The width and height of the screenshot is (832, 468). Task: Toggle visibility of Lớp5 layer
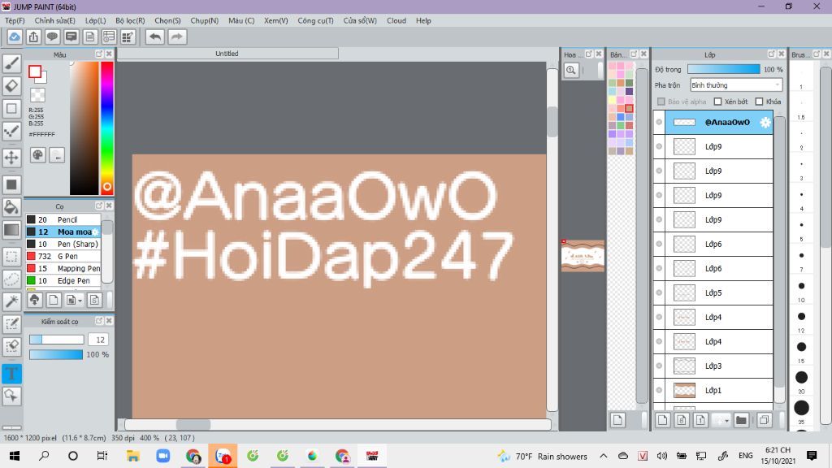click(659, 292)
